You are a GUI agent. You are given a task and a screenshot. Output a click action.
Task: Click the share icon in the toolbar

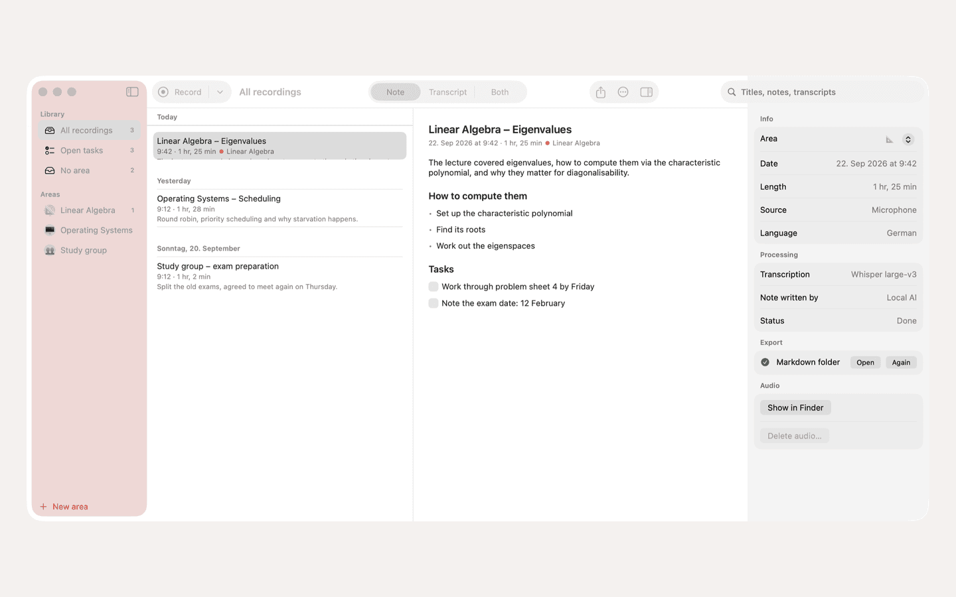pyautogui.click(x=601, y=92)
